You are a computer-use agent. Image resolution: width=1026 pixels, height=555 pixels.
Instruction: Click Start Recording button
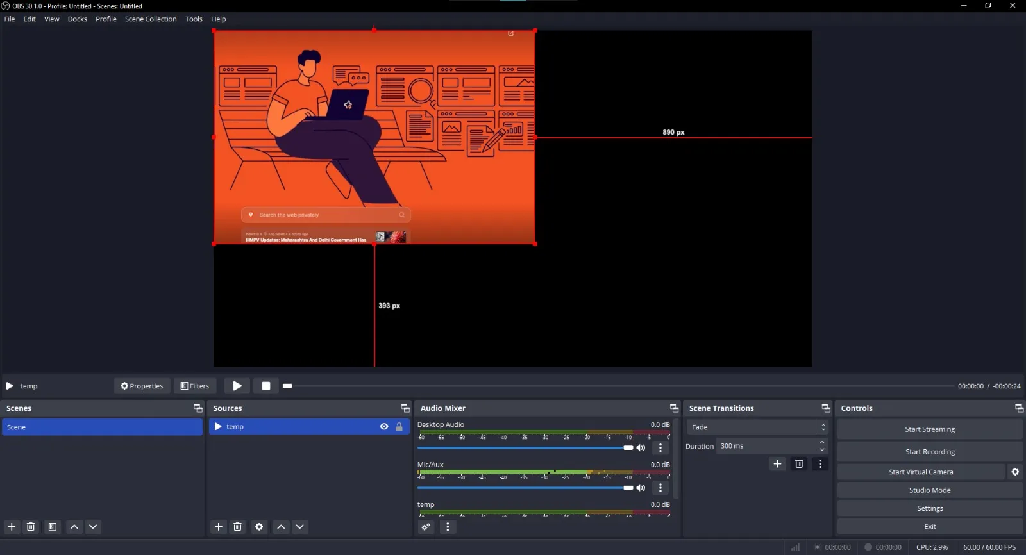click(x=930, y=452)
